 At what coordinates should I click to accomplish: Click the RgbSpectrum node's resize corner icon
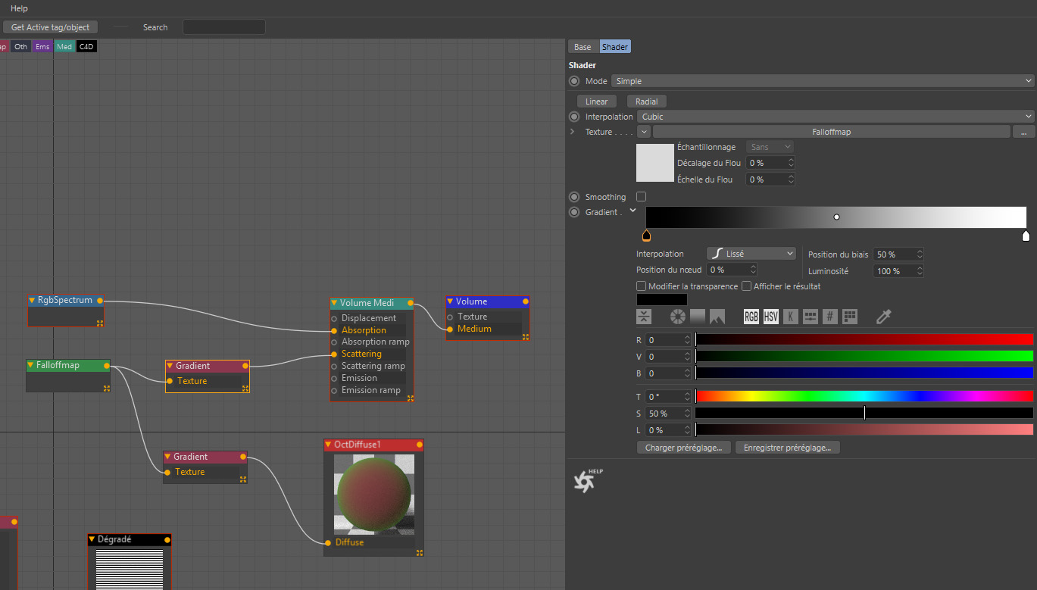pos(99,323)
